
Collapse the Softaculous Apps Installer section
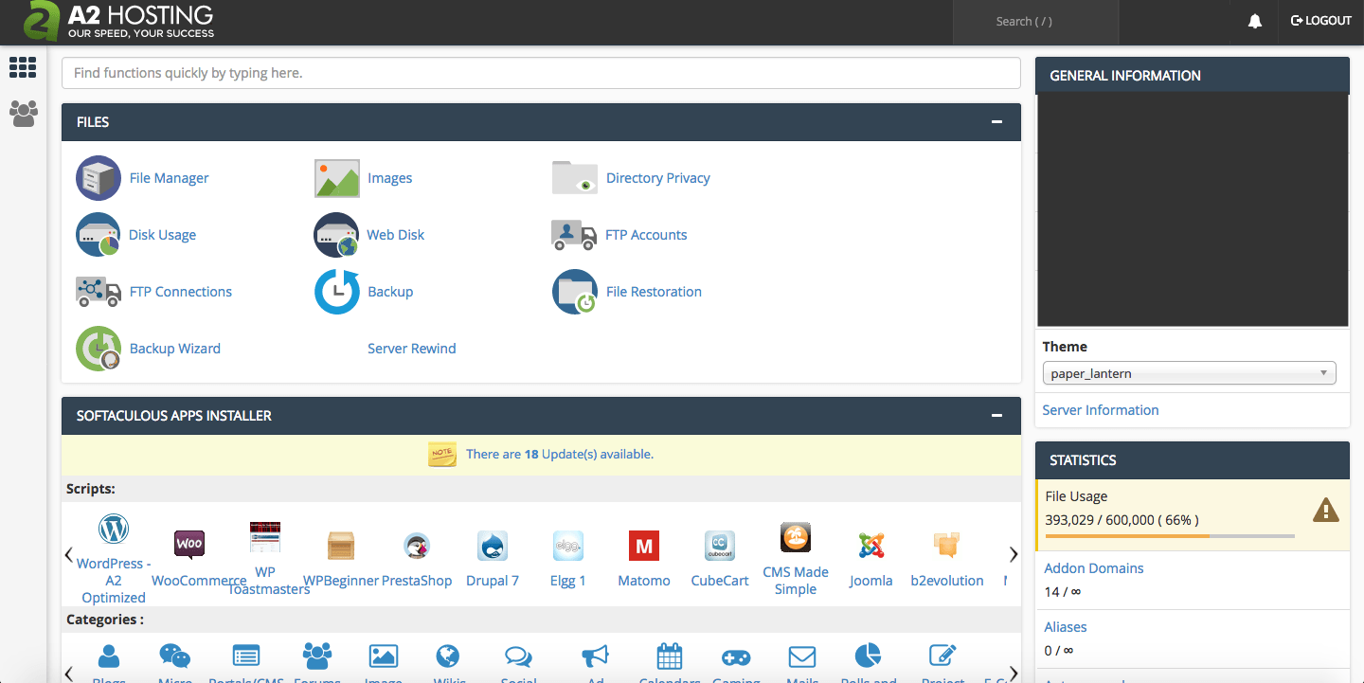tap(996, 416)
